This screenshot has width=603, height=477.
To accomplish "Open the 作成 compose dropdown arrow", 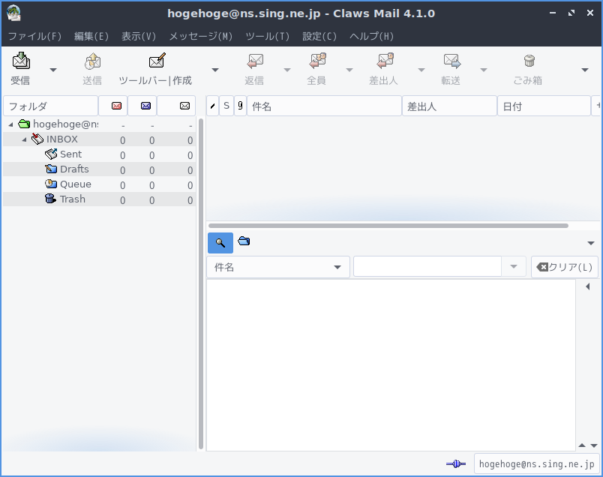I will [215, 70].
